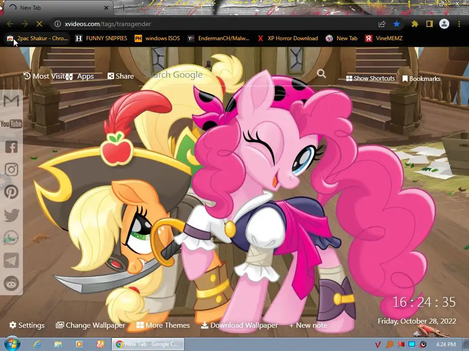Click the Share button on new tab page
469x351 pixels.
(x=121, y=76)
